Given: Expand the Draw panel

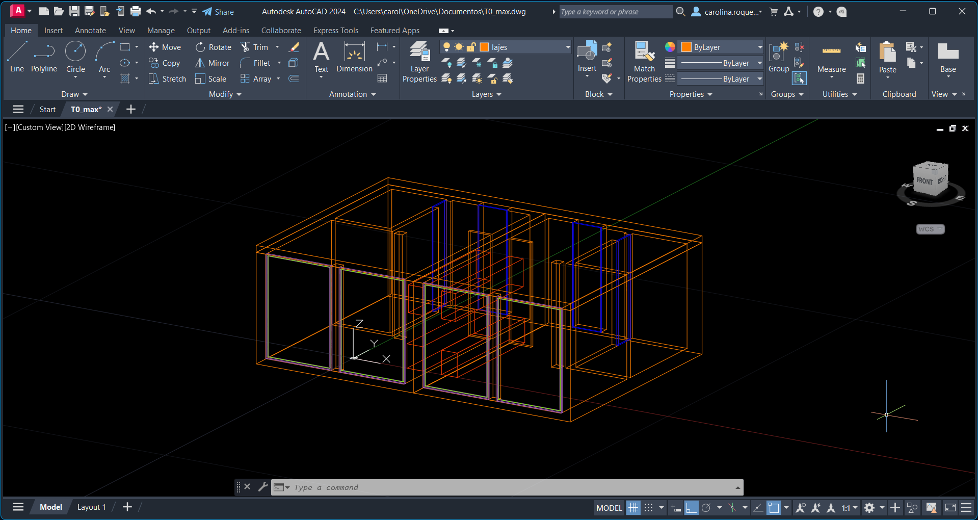Looking at the screenshot, I should pos(74,94).
